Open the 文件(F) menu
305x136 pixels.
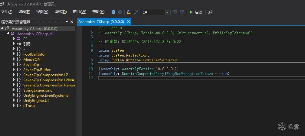click(x=6, y=12)
